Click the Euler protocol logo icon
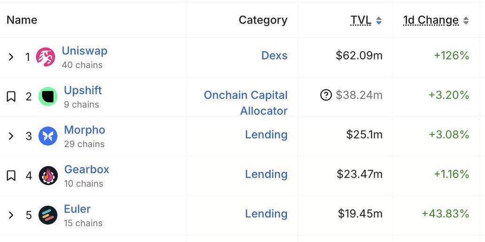 (x=48, y=215)
